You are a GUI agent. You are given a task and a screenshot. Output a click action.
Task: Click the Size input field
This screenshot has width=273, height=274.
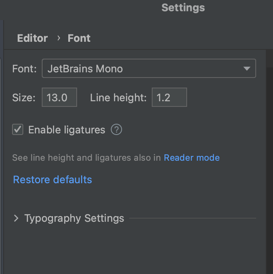point(59,97)
